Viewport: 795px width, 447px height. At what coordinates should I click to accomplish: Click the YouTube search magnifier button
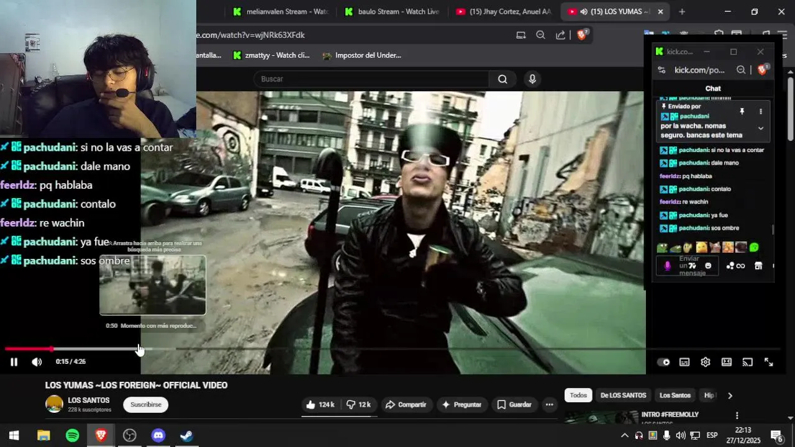502,79
